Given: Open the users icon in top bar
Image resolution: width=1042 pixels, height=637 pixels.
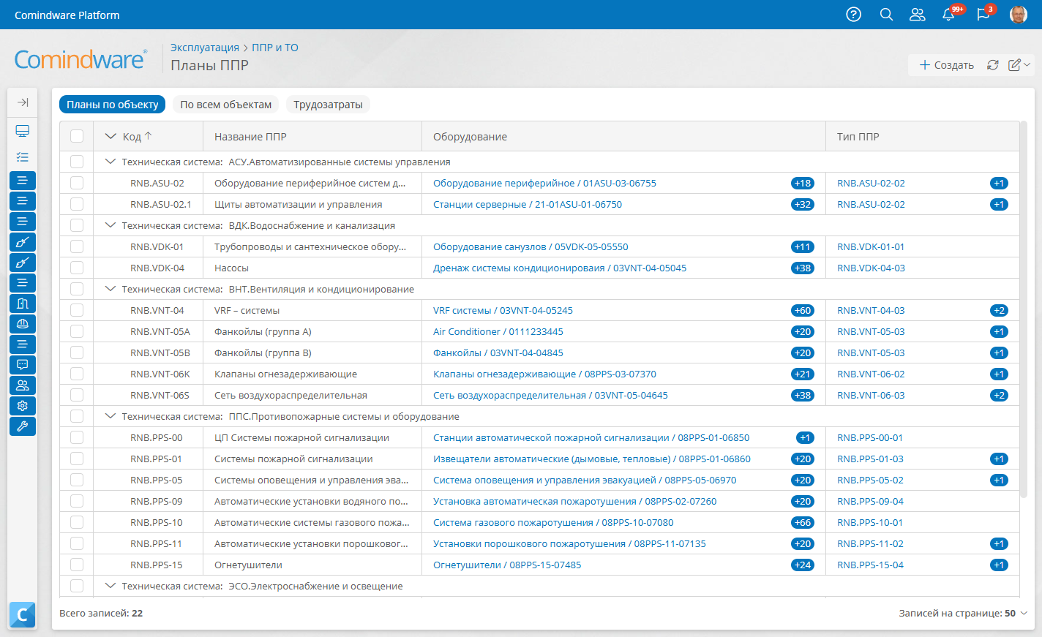Looking at the screenshot, I should (x=917, y=15).
